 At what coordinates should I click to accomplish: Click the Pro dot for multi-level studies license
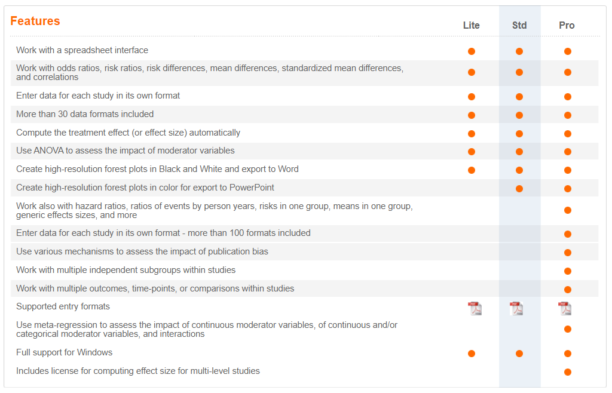point(568,372)
